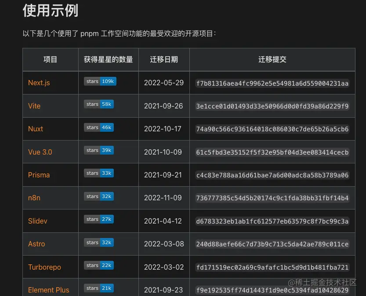
Task: Click the stars 46k badge
Action: 99,127
